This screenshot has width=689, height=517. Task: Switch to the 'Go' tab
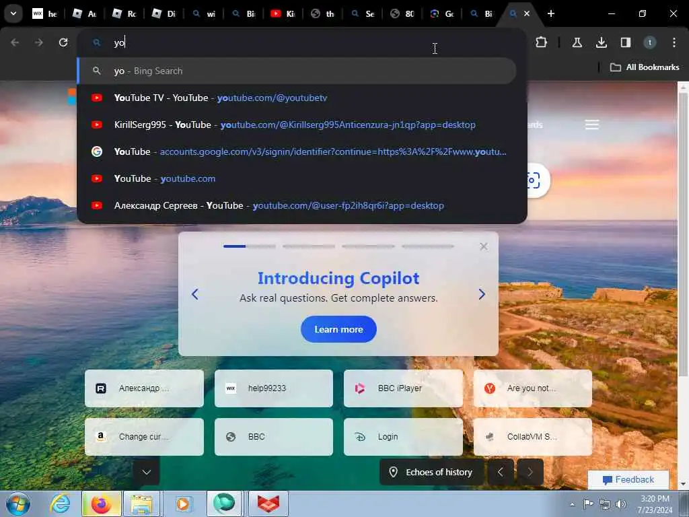tap(442, 13)
